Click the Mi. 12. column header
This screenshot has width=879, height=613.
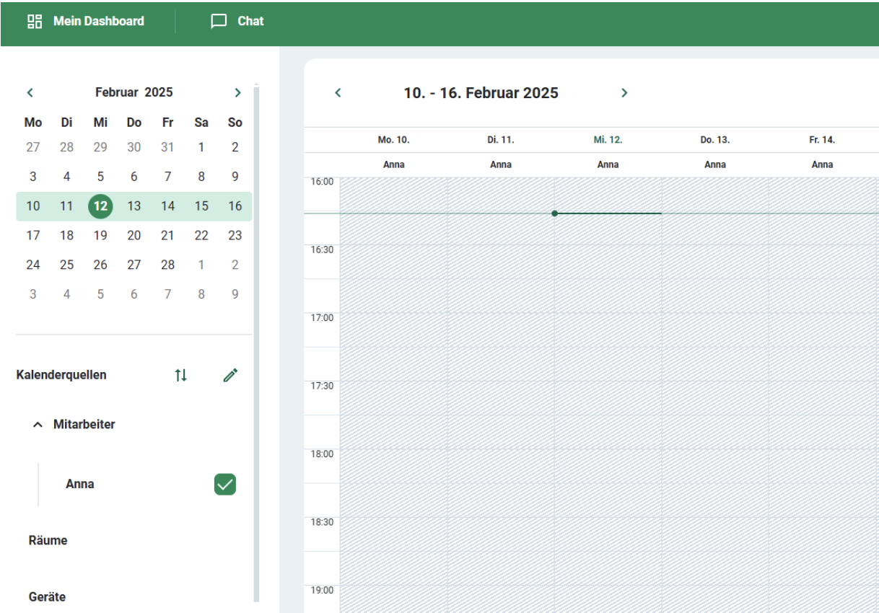pyautogui.click(x=608, y=140)
